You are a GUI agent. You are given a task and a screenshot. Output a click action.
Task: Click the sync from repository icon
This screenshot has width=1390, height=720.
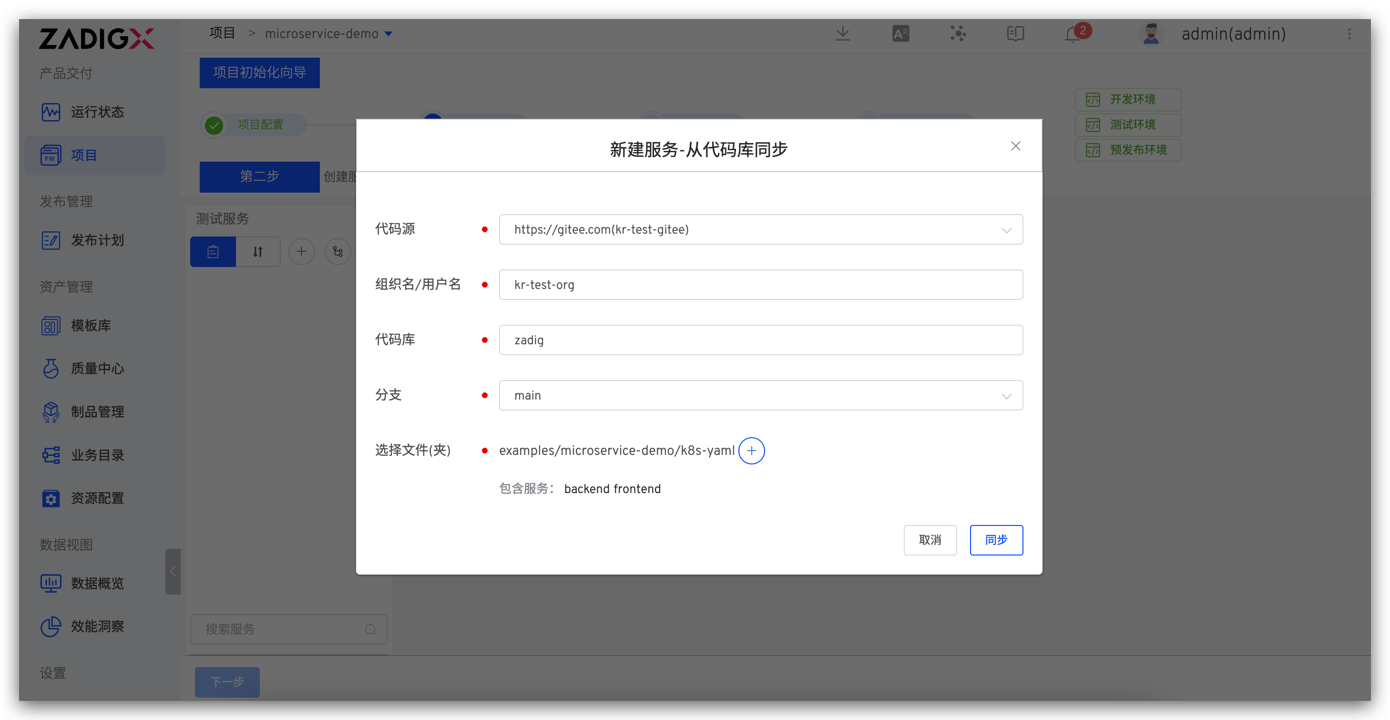point(338,251)
